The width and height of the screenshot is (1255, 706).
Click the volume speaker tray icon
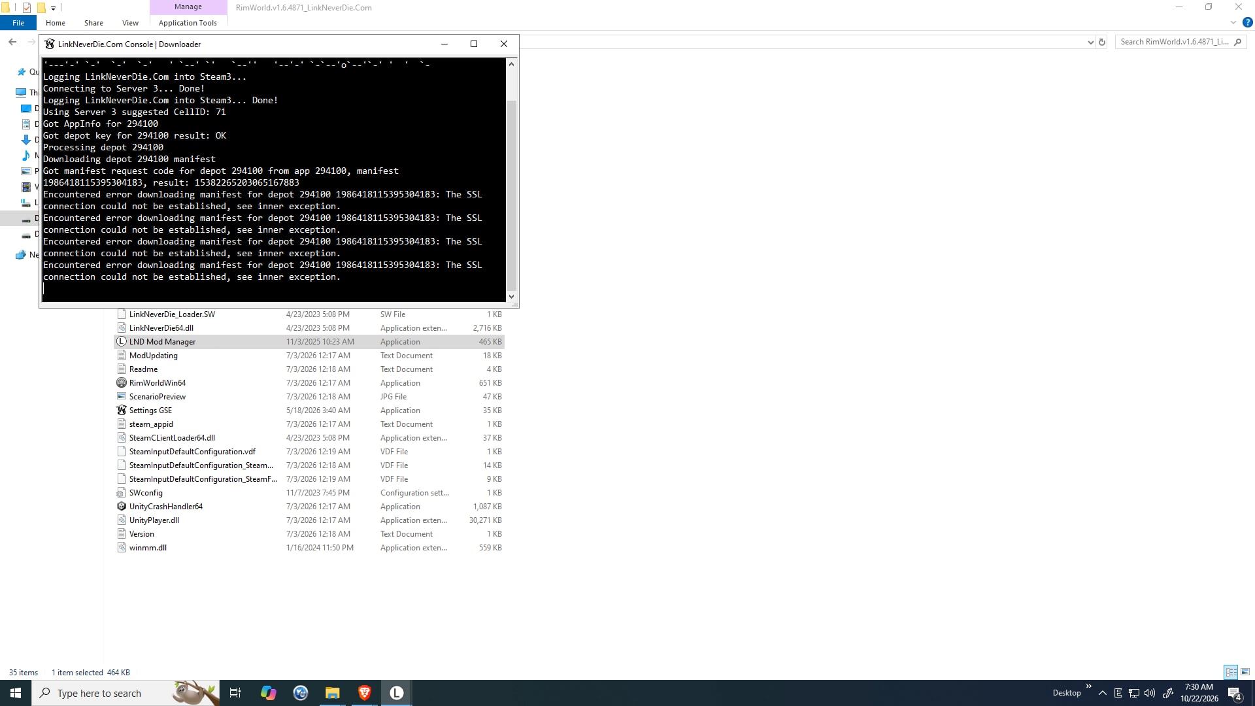pyautogui.click(x=1150, y=693)
